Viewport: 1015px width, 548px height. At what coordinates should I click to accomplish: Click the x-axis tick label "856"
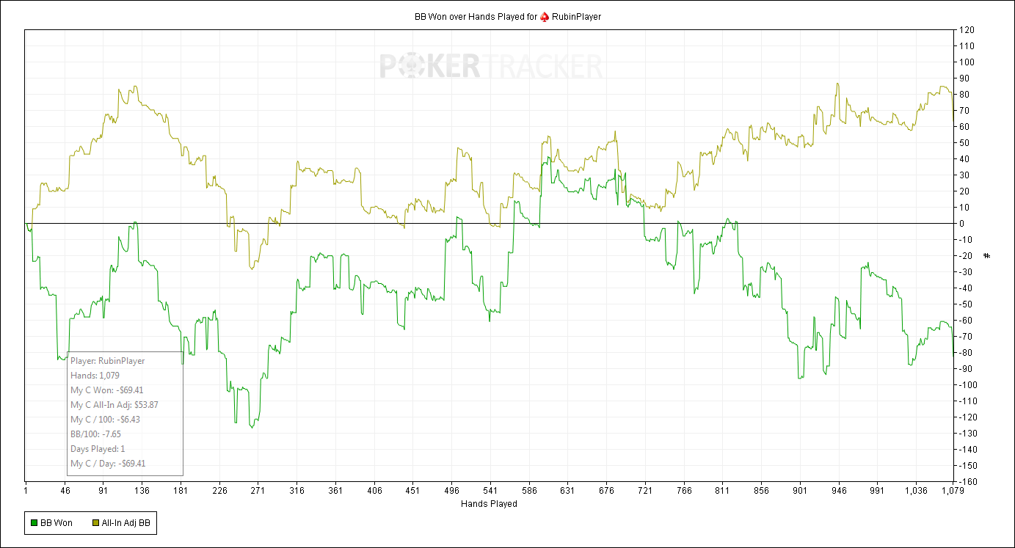click(x=760, y=491)
